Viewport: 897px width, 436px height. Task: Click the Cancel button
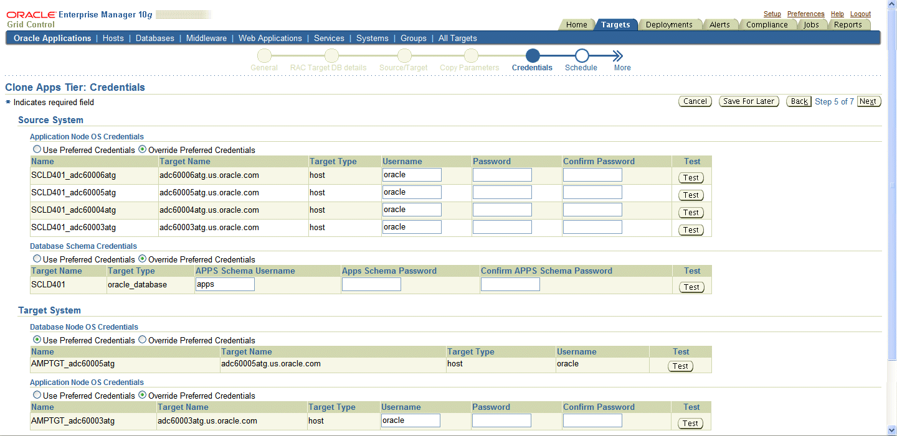click(x=695, y=101)
